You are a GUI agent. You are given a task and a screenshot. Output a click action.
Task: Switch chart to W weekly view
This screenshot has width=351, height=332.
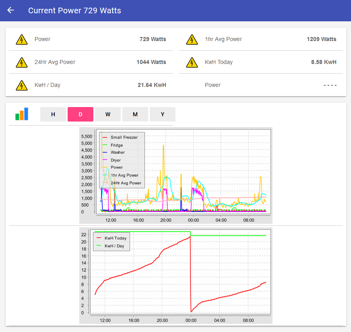(x=108, y=114)
